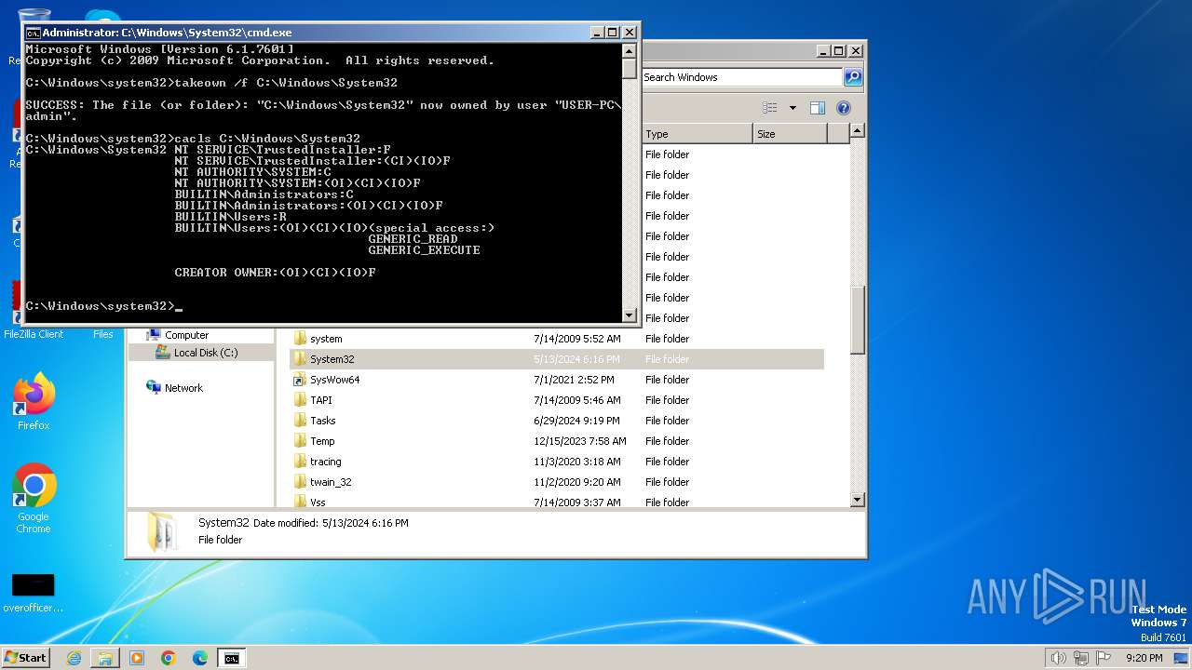The image size is (1192, 670).
Task: Open the Action Center flag icon
Action: pyautogui.click(x=1104, y=658)
